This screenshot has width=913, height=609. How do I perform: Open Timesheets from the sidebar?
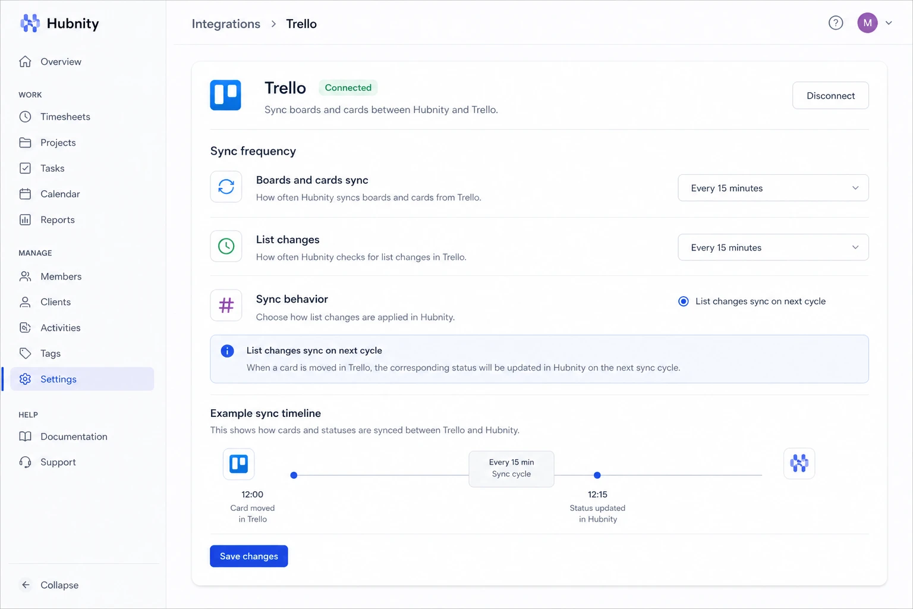[81, 117]
